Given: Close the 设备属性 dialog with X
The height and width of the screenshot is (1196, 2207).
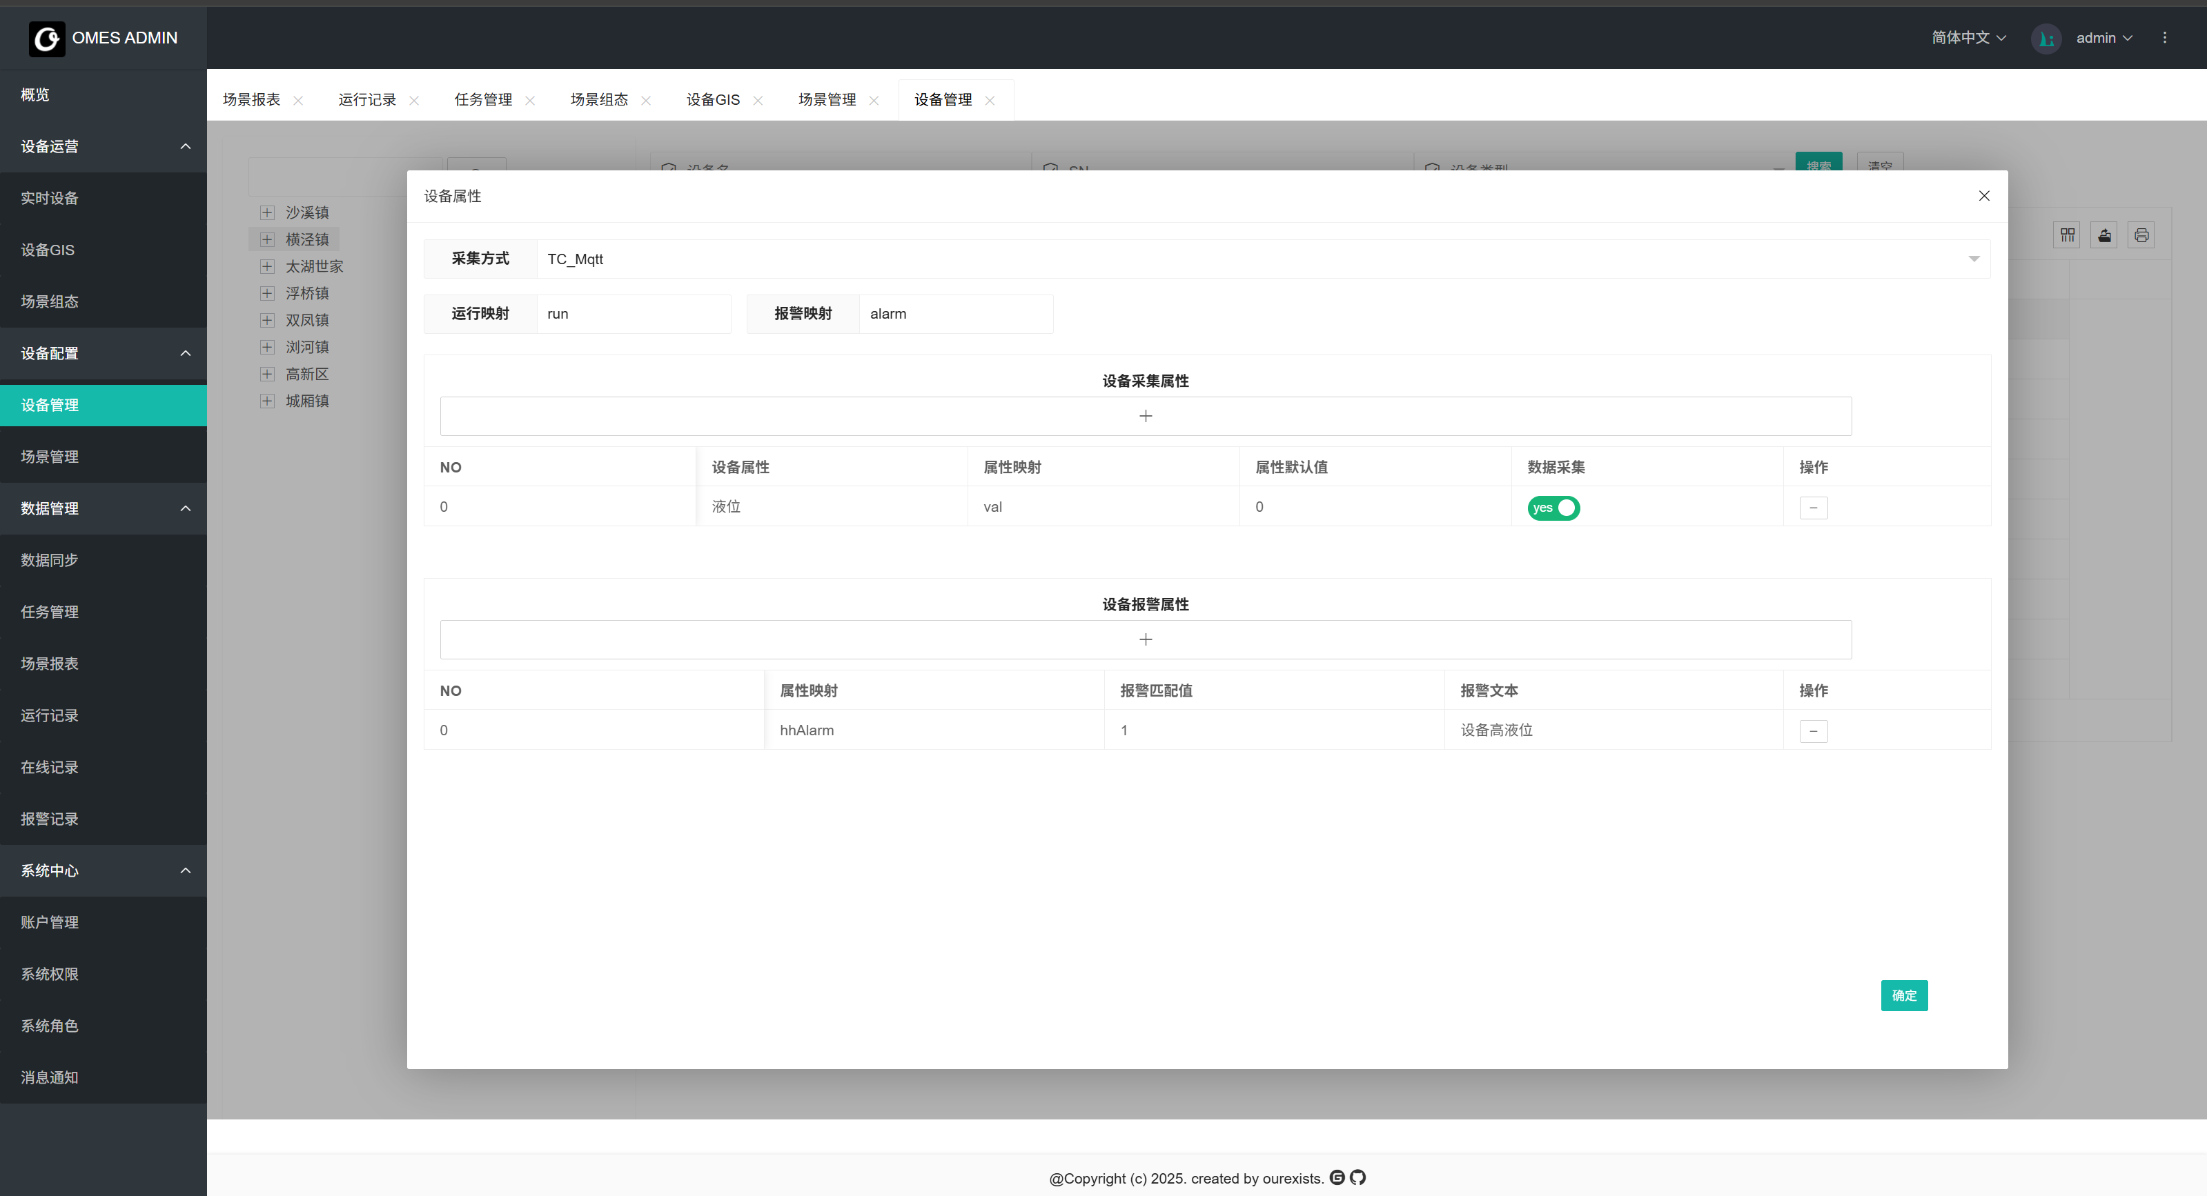Looking at the screenshot, I should tap(1983, 196).
